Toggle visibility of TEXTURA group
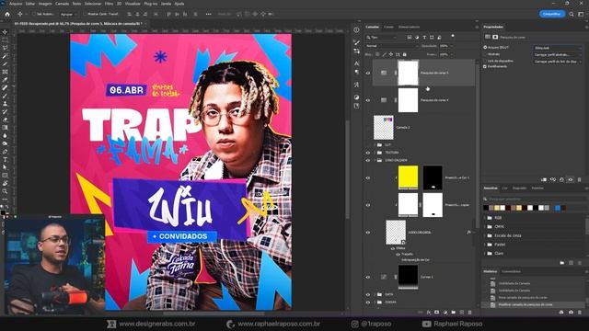Viewport: 589px width, 331px height. pyautogui.click(x=368, y=153)
